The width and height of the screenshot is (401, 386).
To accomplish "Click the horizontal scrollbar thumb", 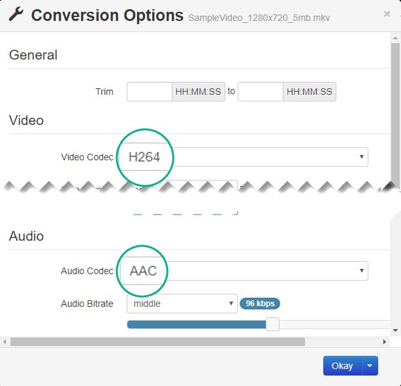I will pos(157,342).
